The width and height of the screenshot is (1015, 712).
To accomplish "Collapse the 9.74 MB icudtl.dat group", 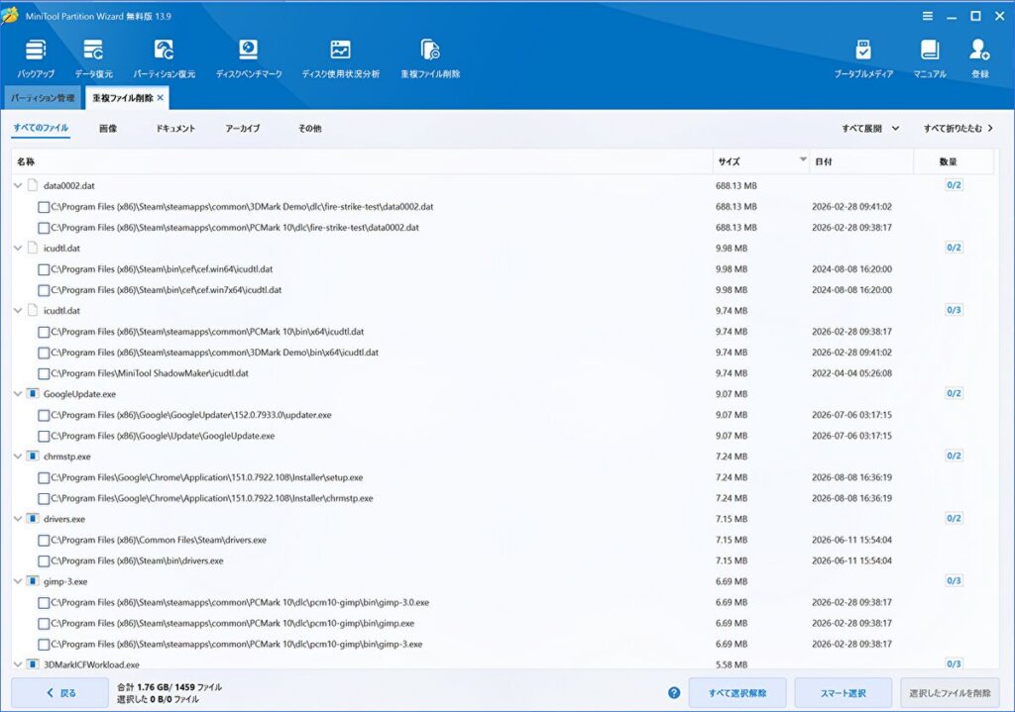I will (18, 310).
